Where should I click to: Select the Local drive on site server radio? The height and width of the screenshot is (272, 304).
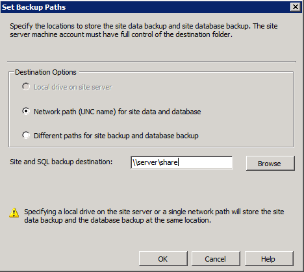click(x=26, y=87)
